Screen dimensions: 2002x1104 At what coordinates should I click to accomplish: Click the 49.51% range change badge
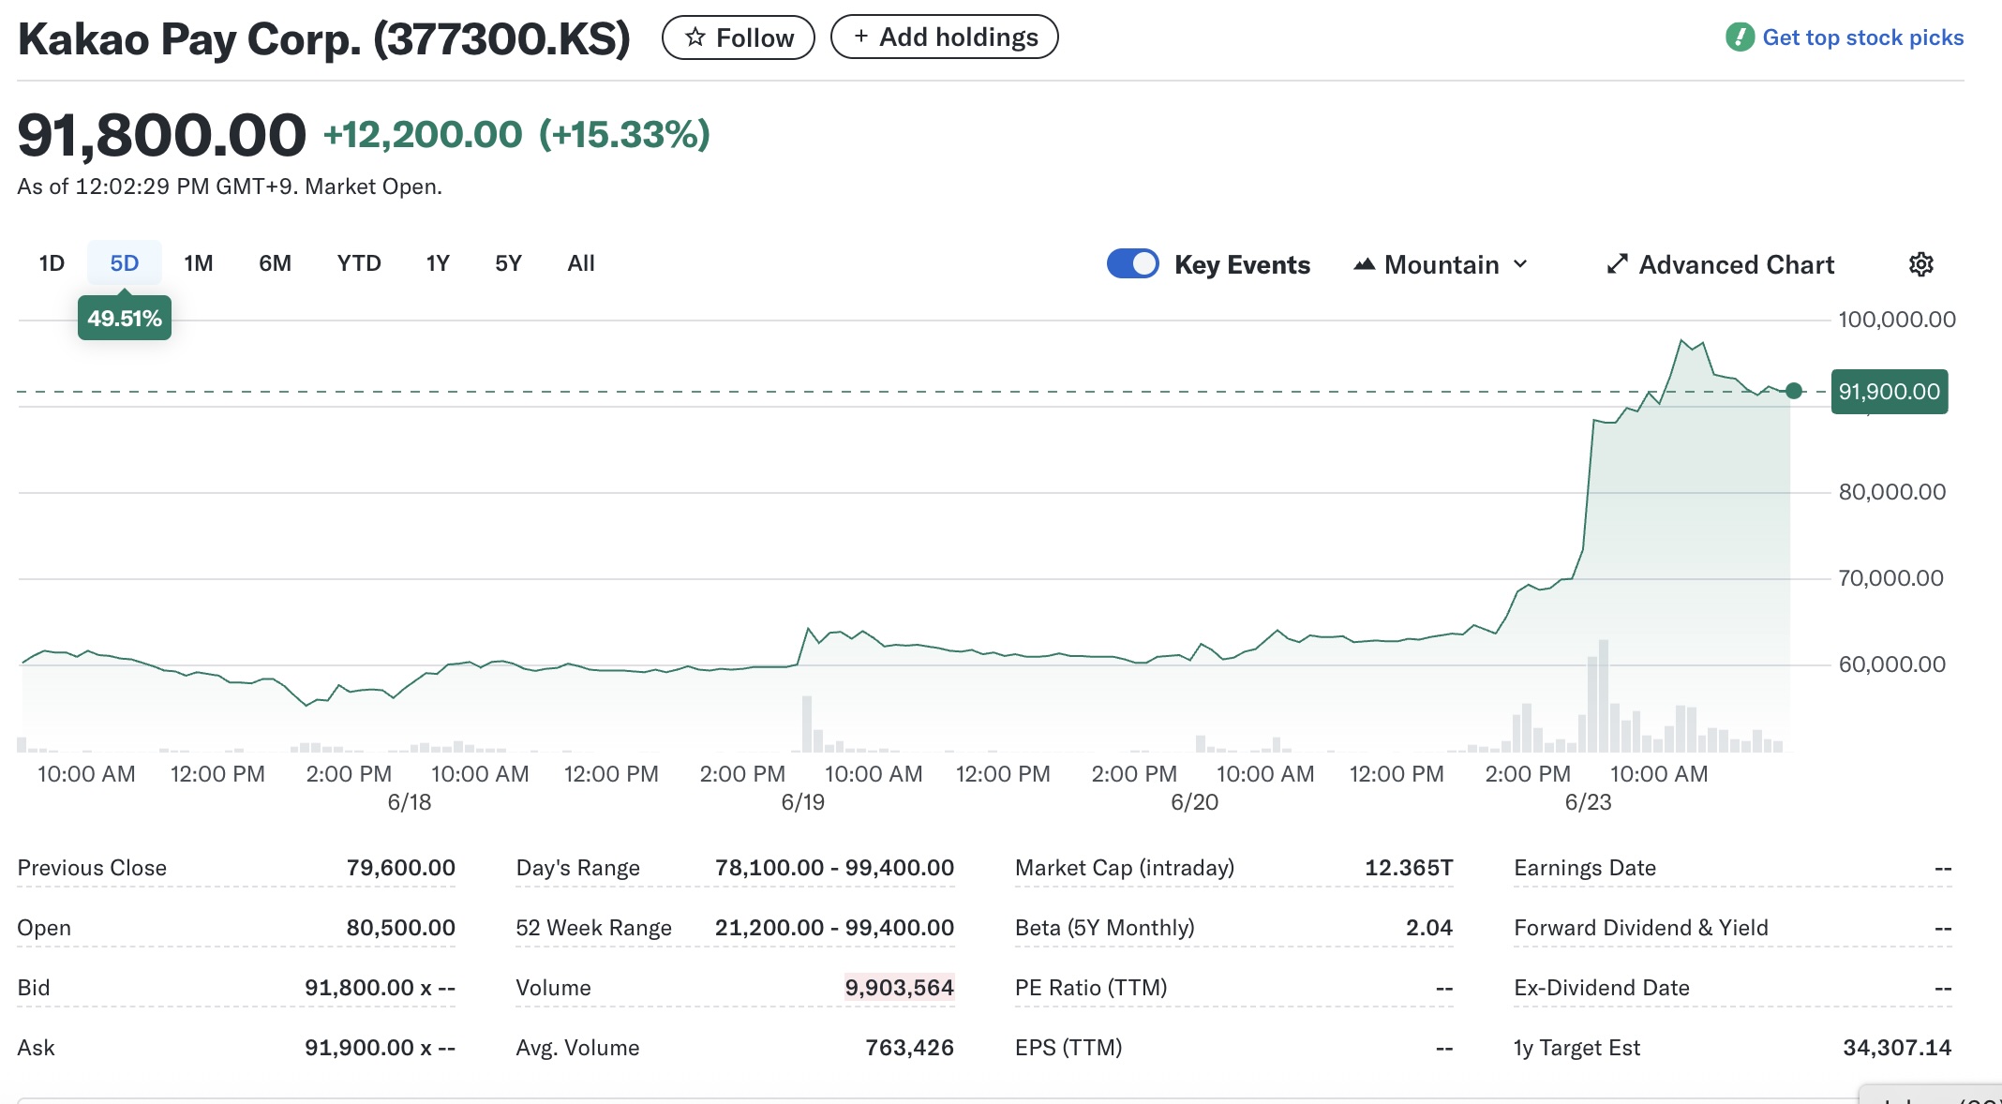[x=125, y=319]
